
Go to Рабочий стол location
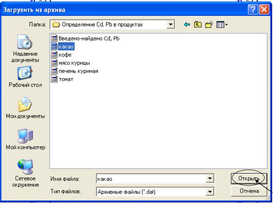[25, 76]
